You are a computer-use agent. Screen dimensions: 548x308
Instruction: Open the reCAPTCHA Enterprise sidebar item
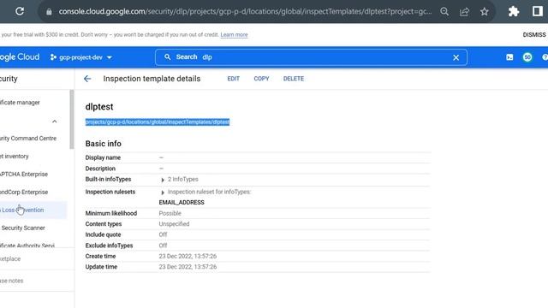24,174
